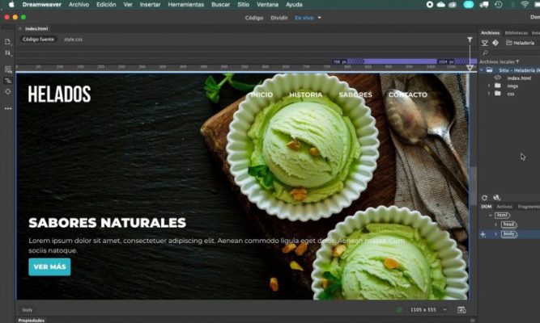Click the VER MÁS button on the page

point(49,267)
